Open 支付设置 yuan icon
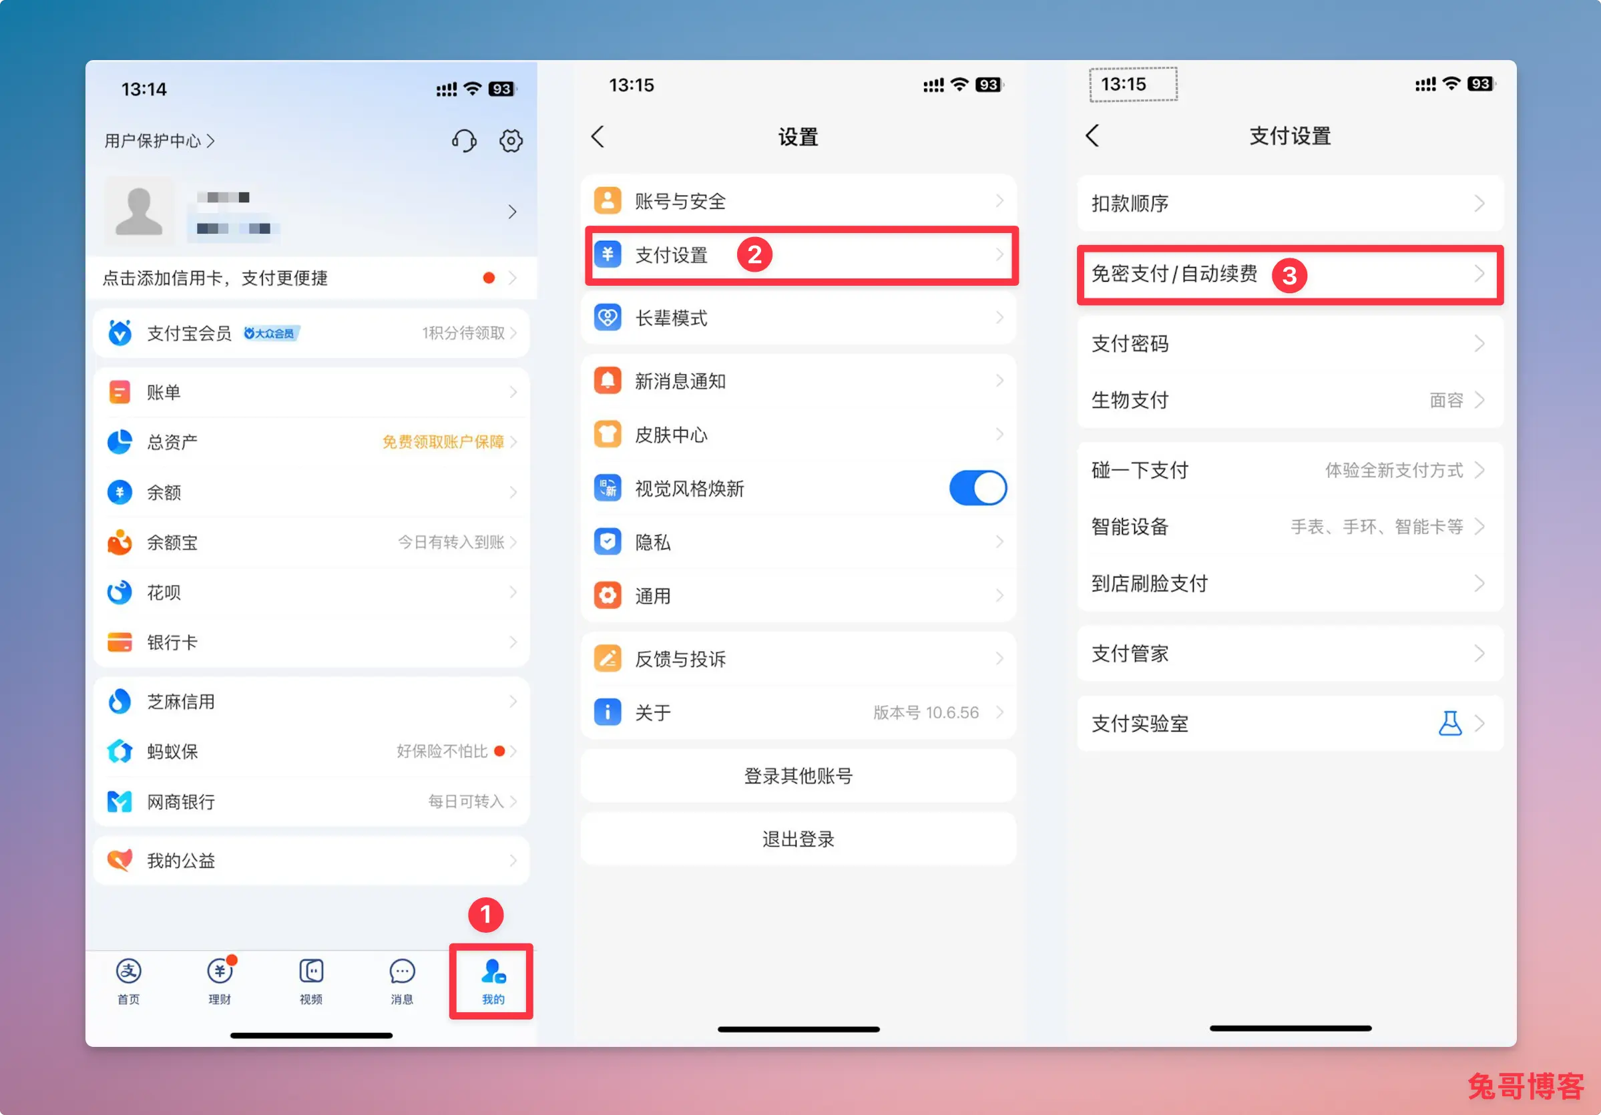This screenshot has height=1115, width=1601. click(608, 254)
